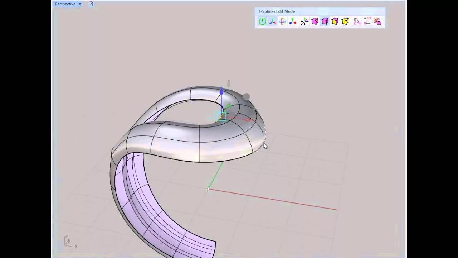Select the edge selection pink cube icon
The height and width of the screenshot is (258, 458).
pyautogui.click(x=325, y=21)
